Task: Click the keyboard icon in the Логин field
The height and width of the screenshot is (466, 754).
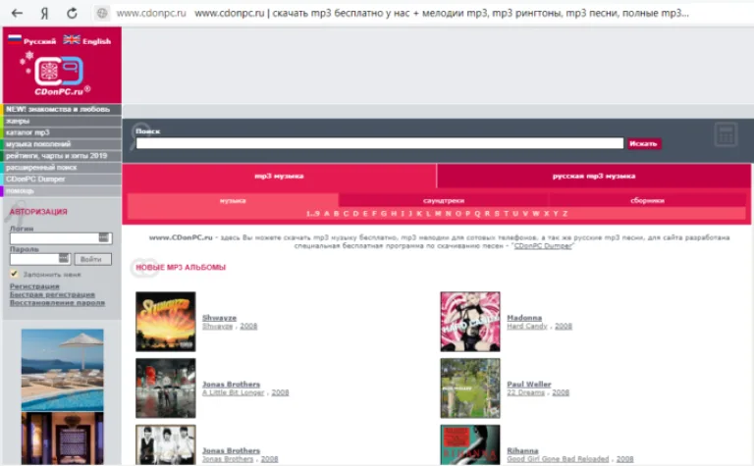Action: point(103,237)
